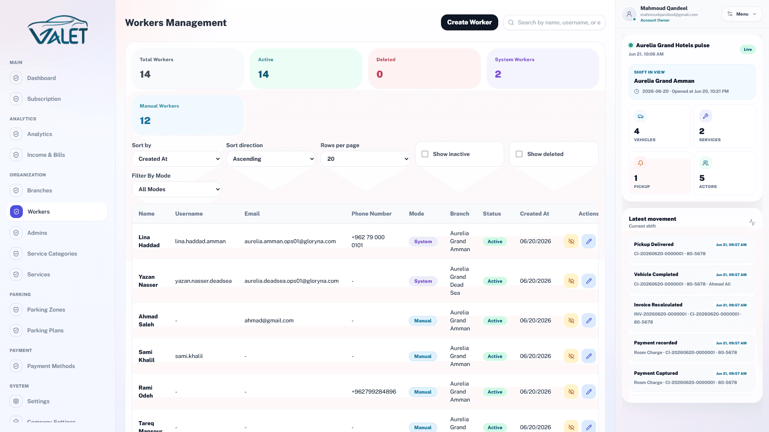This screenshot has width=769, height=432.
Task: Click phone number +962799284896
Action: tap(374, 392)
